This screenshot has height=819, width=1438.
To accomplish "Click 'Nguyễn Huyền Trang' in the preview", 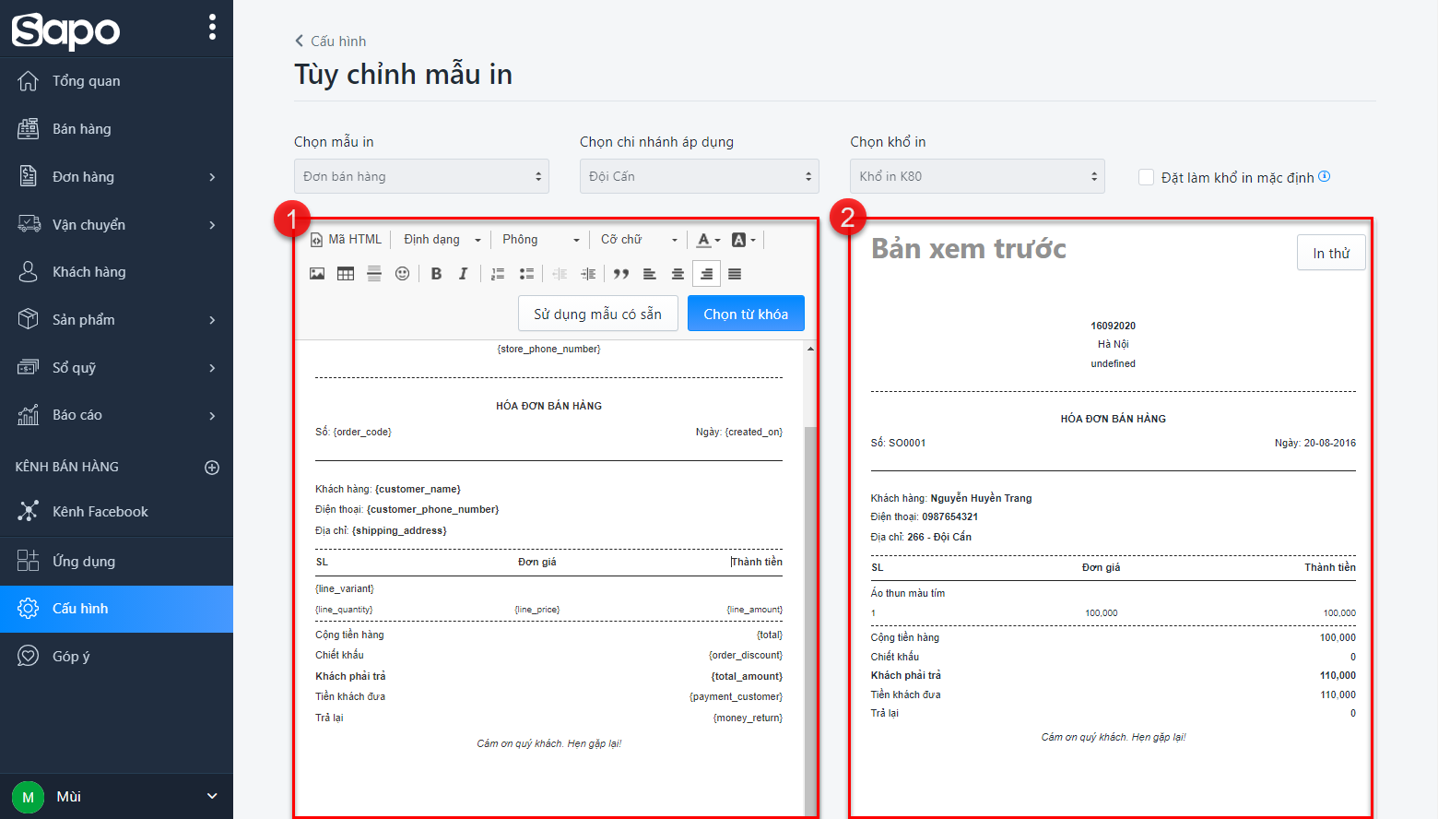I will pos(981,498).
